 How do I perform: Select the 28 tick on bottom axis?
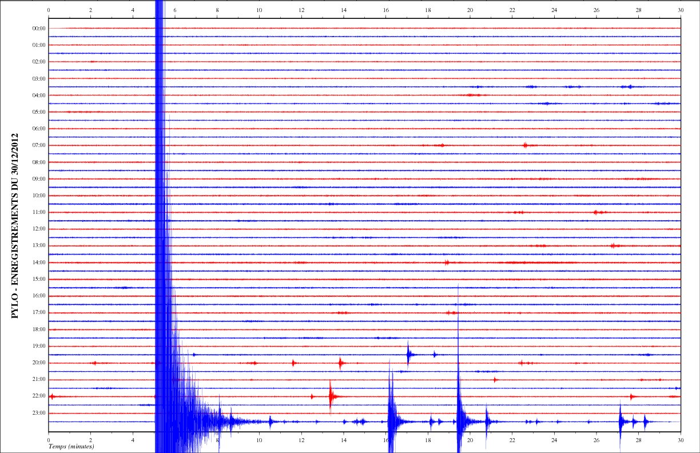[639, 440]
